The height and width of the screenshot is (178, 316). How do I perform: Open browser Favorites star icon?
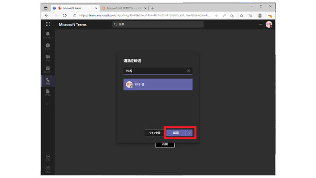coord(241,15)
